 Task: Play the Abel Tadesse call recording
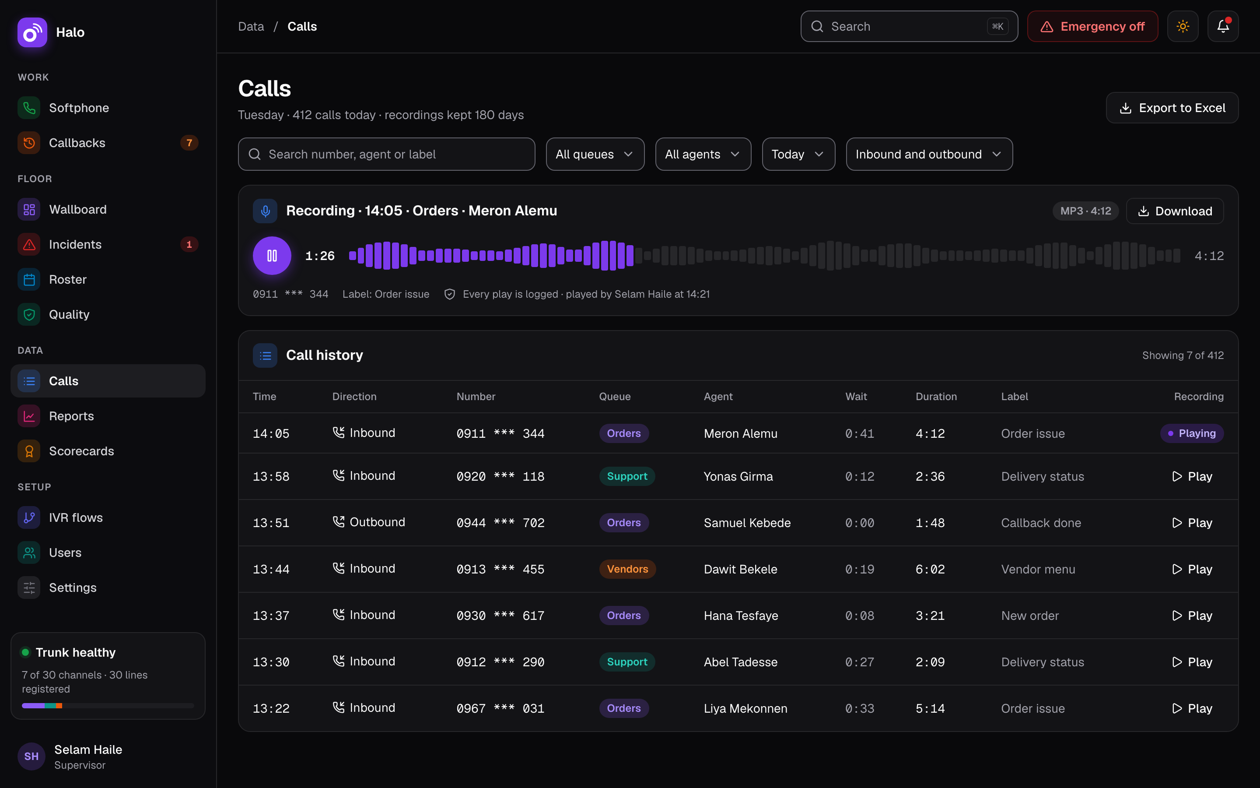click(1192, 662)
